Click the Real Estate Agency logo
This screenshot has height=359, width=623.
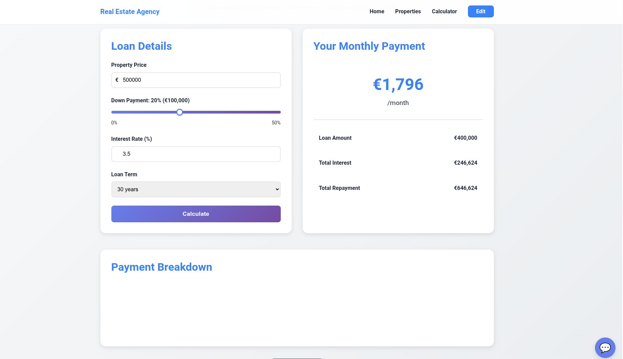[129, 12]
